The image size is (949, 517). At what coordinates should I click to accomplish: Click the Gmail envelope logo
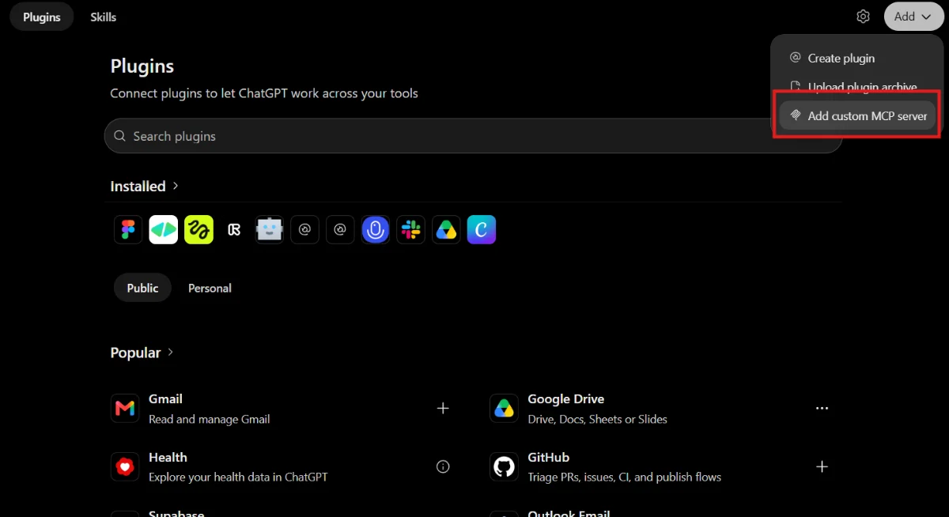125,408
